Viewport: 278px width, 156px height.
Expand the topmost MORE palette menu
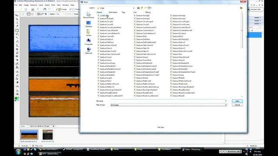pos(257,18)
